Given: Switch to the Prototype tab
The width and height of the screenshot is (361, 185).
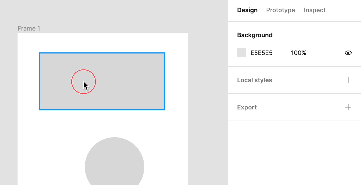Looking at the screenshot, I should point(280,10).
